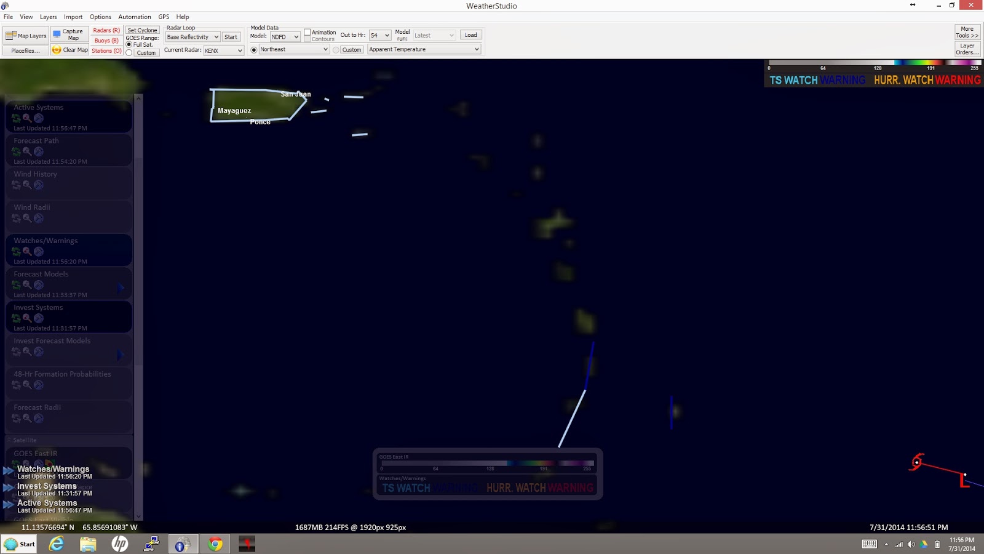
Task: Open Wind History settings tools icon
Action: tap(39, 185)
